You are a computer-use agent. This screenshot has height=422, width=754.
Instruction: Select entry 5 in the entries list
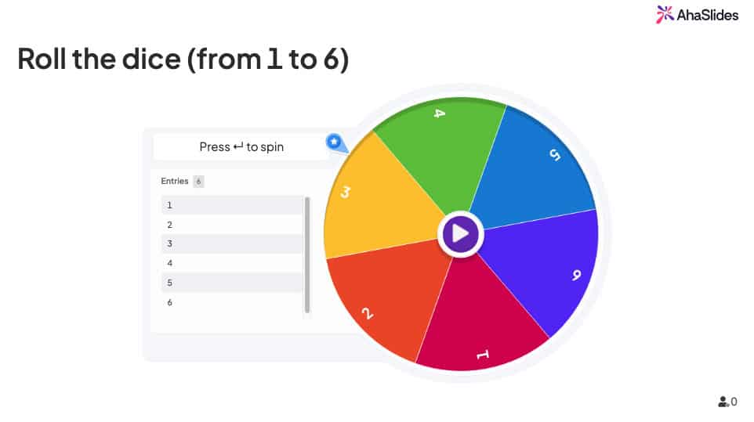[x=232, y=283]
